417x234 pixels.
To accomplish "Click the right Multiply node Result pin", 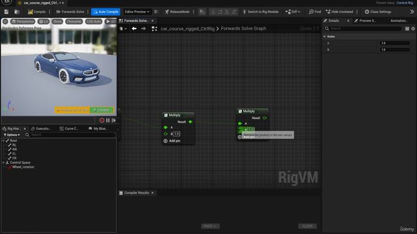I will pos(265,118).
